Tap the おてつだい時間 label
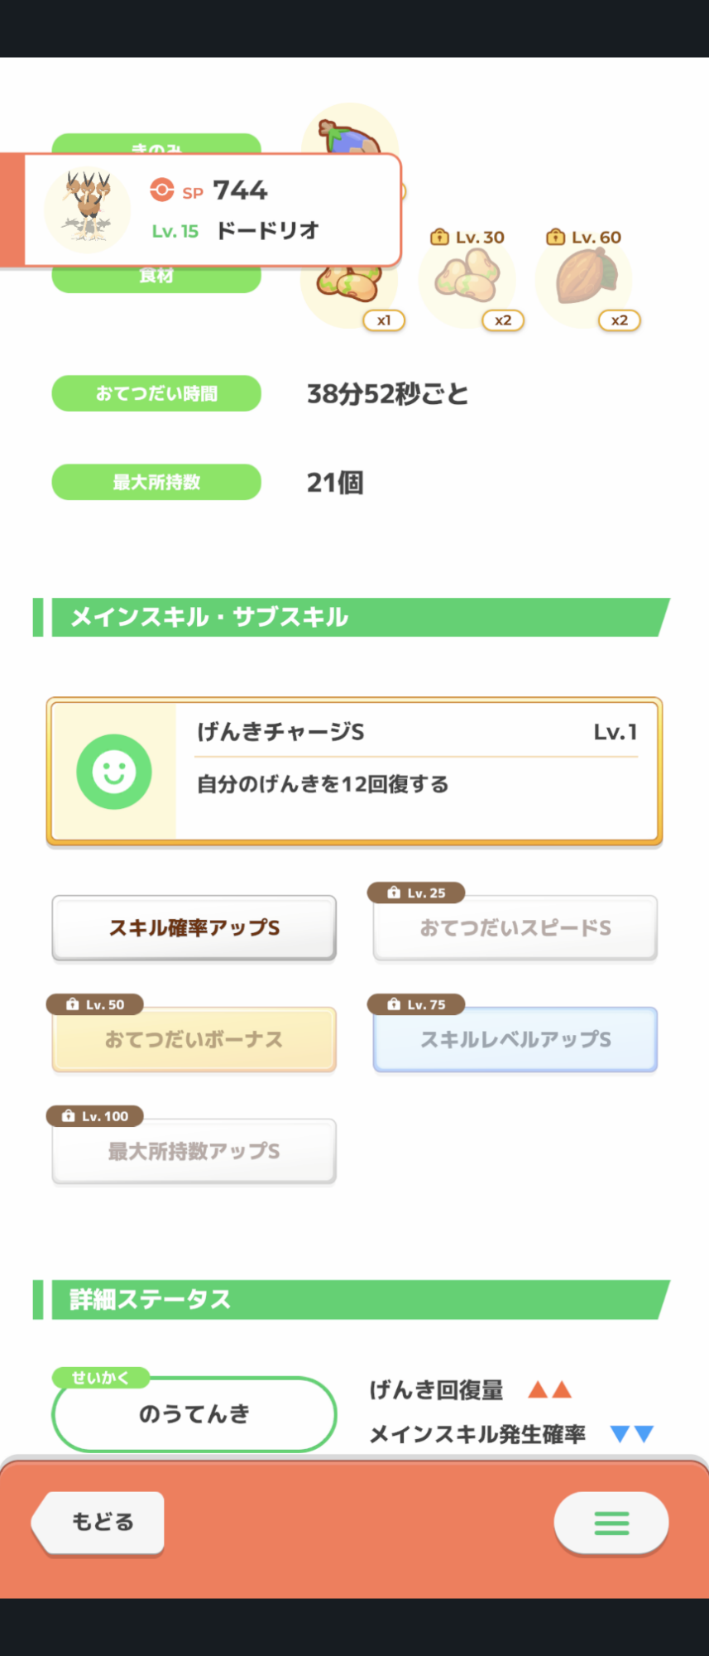Image resolution: width=709 pixels, height=1656 pixels. (x=156, y=393)
